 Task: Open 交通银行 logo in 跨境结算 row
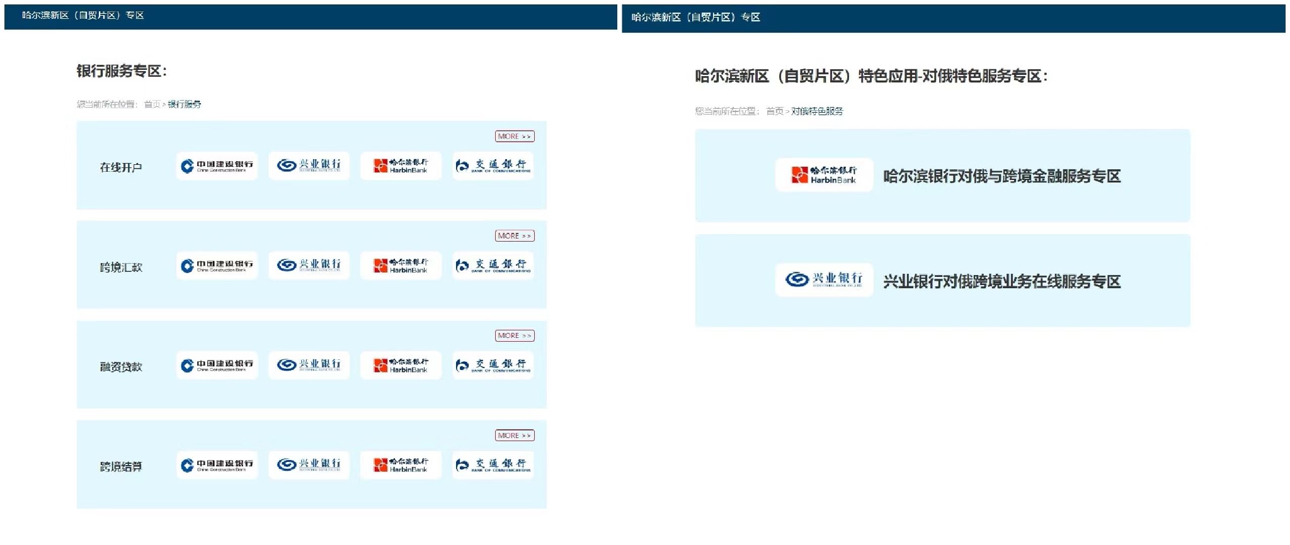pyautogui.click(x=493, y=465)
